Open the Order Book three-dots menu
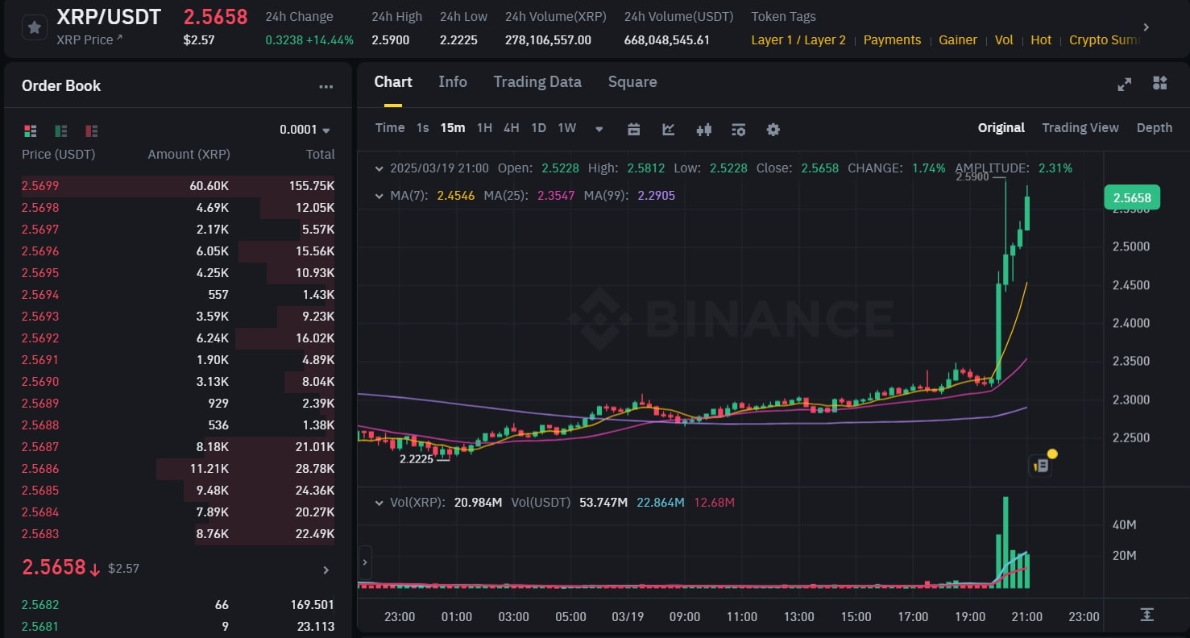The image size is (1190, 638). click(325, 86)
